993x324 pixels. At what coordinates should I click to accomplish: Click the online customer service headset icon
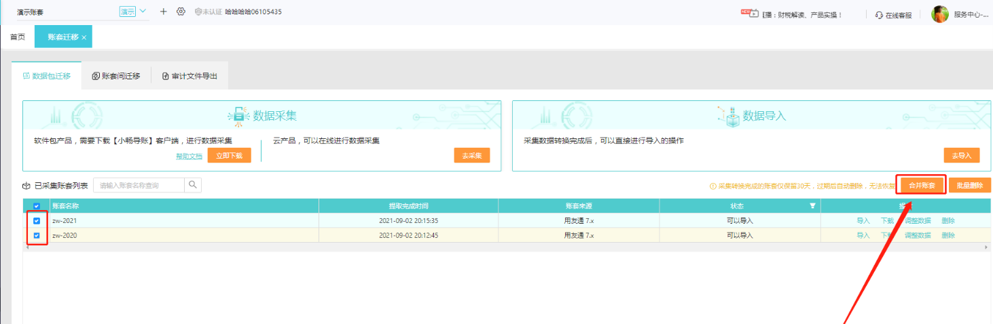click(880, 14)
